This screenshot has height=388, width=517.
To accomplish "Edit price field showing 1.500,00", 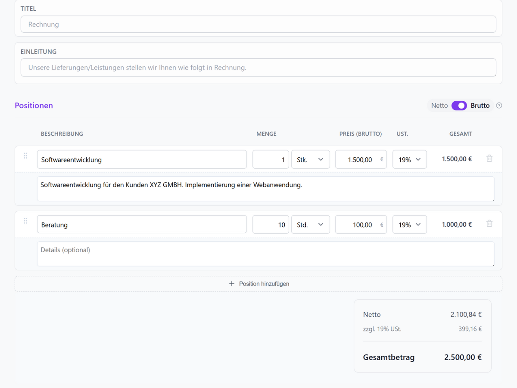I will [x=361, y=160].
